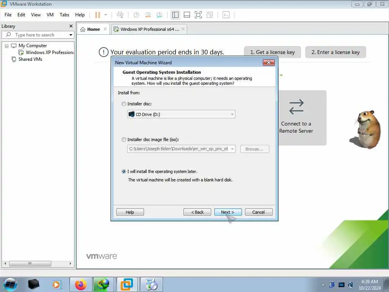
Task: Open the library search filter dropdown
Action: pyautogui.click(x=71, y=35)
